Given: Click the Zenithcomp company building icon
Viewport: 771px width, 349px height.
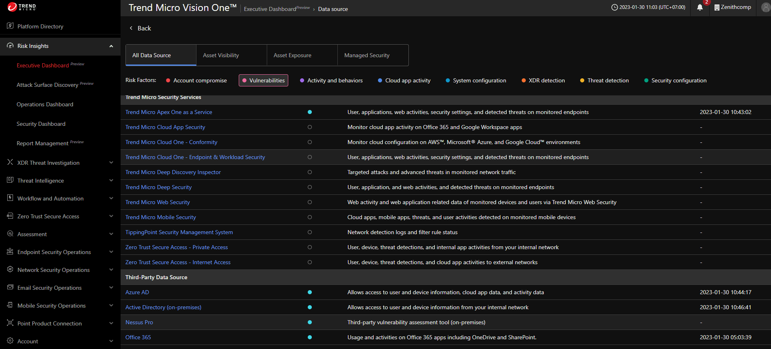Looking at the screenshot, I should 717,7.
